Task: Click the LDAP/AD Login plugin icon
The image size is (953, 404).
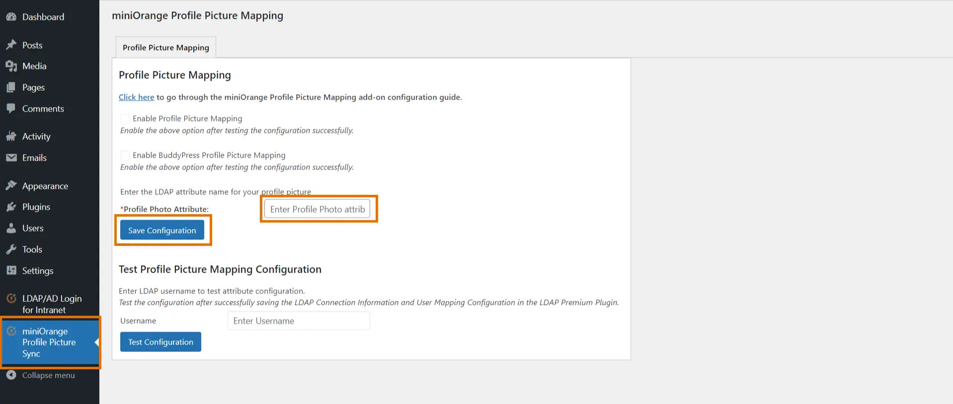Action: click(11, 298)
